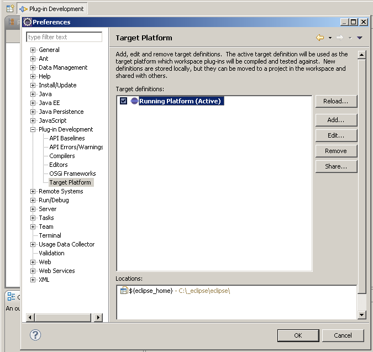Click the vertical scrollbar thumb of page
Viewport: 373px width, 352px height.
pos(361,176)
